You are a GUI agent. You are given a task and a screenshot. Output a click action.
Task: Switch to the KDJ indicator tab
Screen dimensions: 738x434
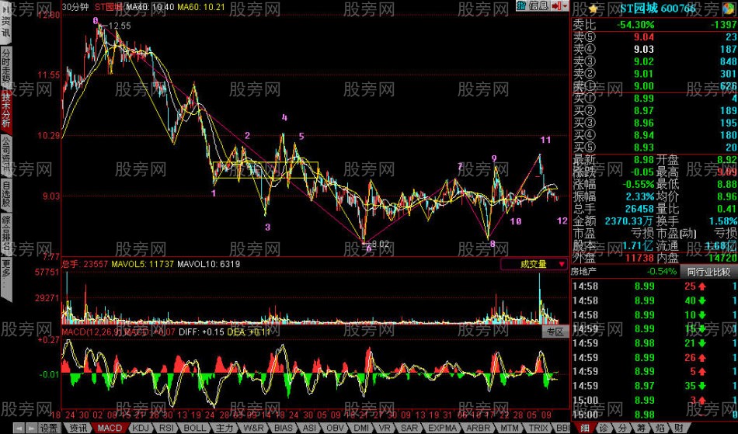[141, 429]
